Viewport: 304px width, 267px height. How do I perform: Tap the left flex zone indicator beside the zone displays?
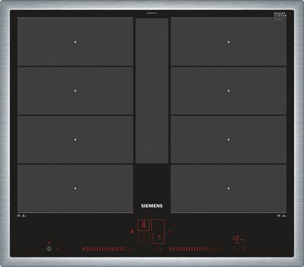coord(132,232)
